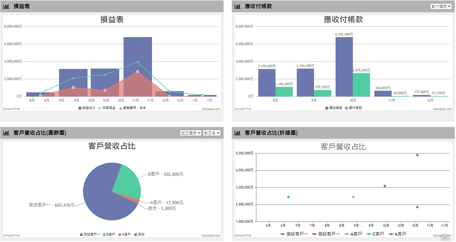Click the 3,150,400元 應收帳款 bar for 8月
The width and height of the screenshot is (456, 242).
coord(267,82)
